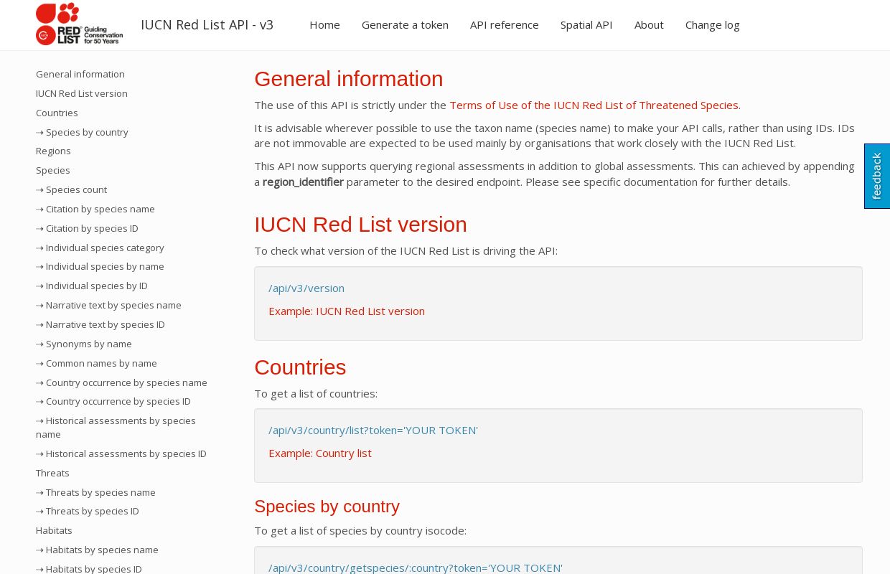
Task: Jump to IUCN Red List version in sidebar
Action: point(82,93)
